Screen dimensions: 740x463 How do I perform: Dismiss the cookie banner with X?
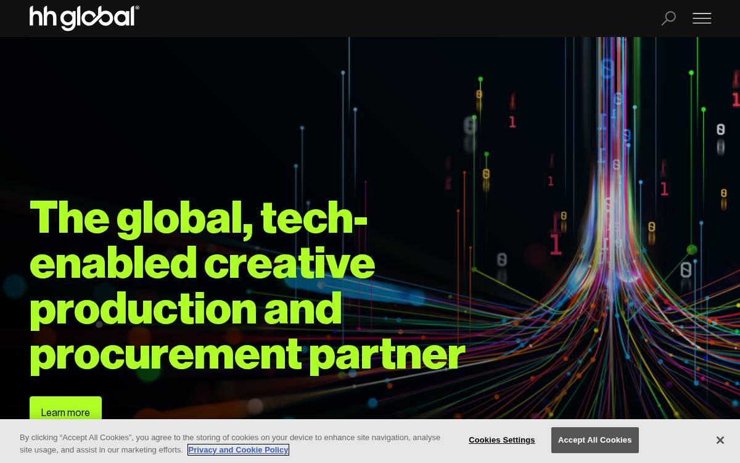click(x=720, y=440)
